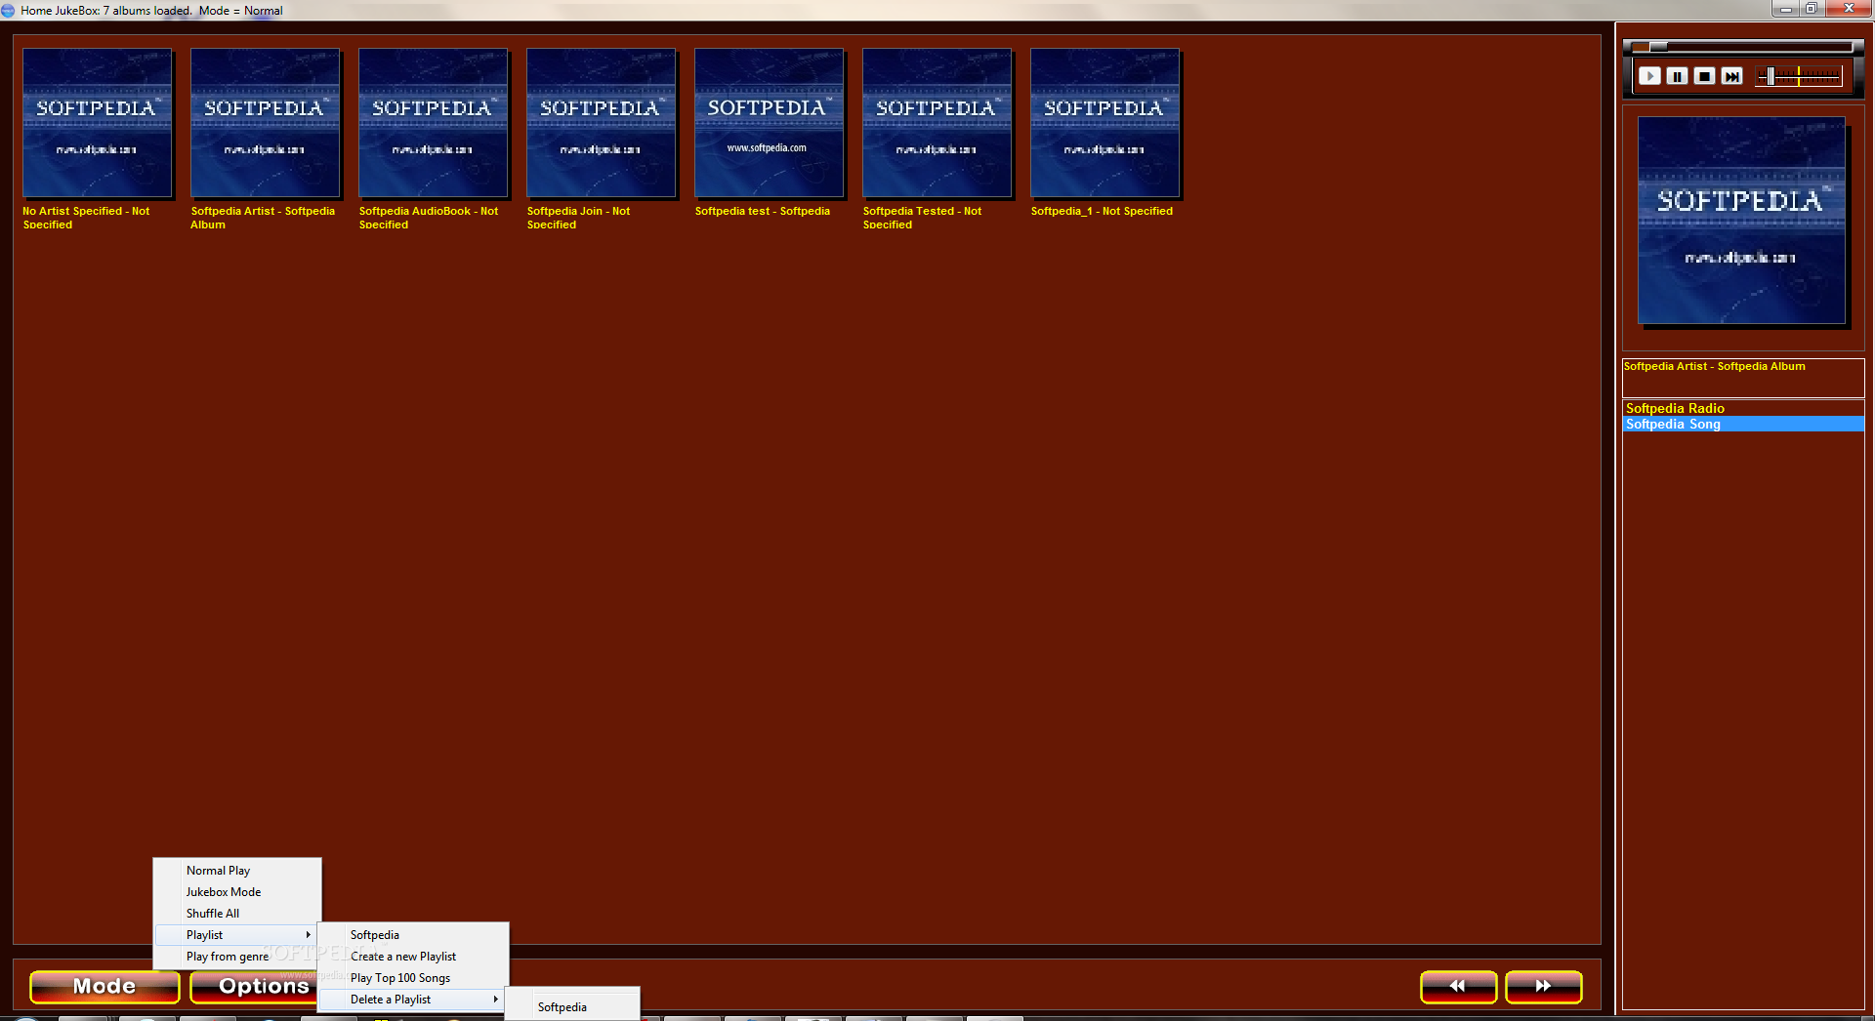Skip to next track button
The width and height of the screenshot is (1875, 1021).
tap(1731, 76)
